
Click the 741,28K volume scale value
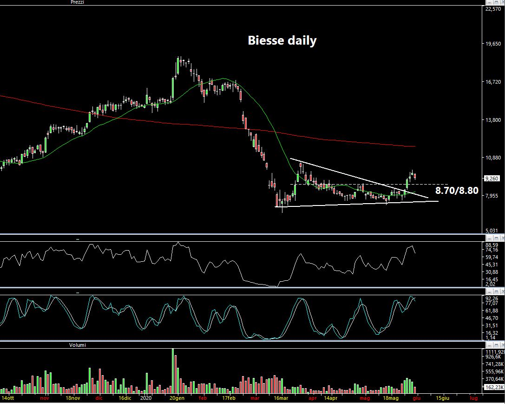coord(494,364)
